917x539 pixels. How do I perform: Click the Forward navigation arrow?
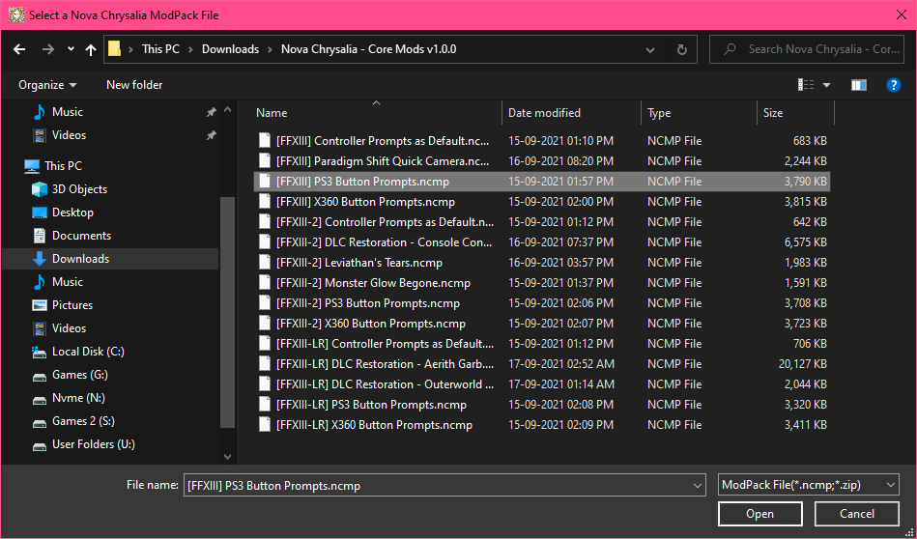48,49
